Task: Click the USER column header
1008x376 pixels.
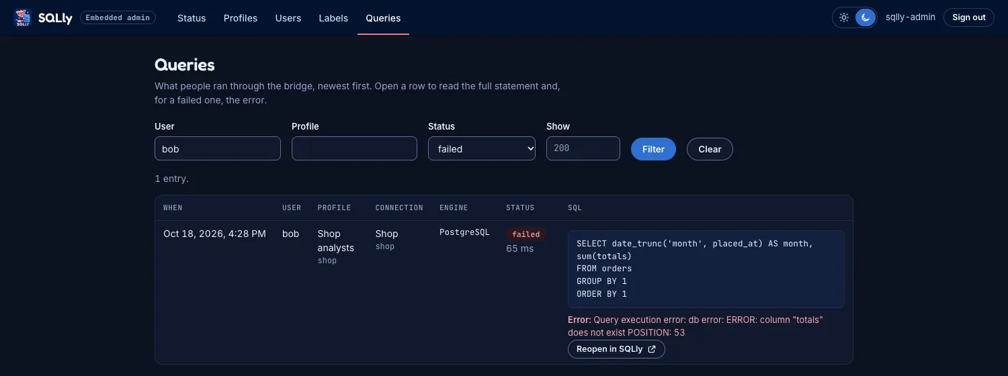Action: click(x=292, y=208)
